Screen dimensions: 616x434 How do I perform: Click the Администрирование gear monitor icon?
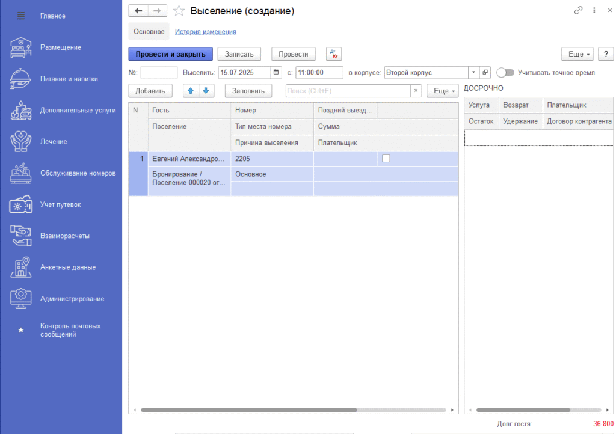[x=21, y=299]
